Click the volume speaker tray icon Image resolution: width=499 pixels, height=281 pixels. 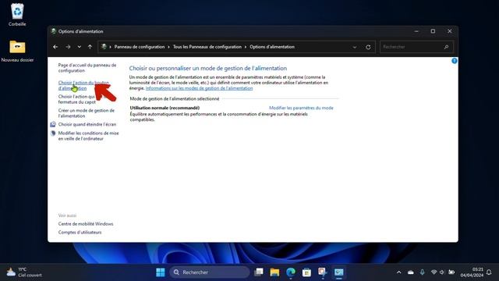[x=442, y=272]
